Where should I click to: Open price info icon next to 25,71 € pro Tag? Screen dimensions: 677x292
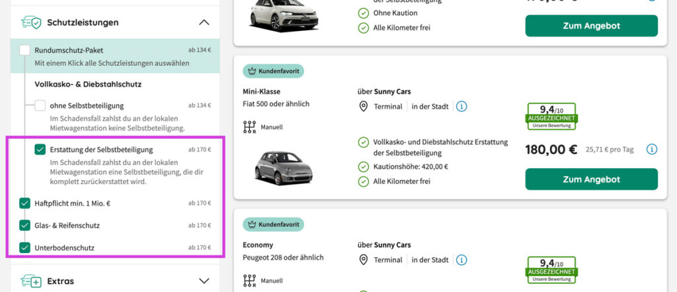pyautogui.click(x=652, y=150)
